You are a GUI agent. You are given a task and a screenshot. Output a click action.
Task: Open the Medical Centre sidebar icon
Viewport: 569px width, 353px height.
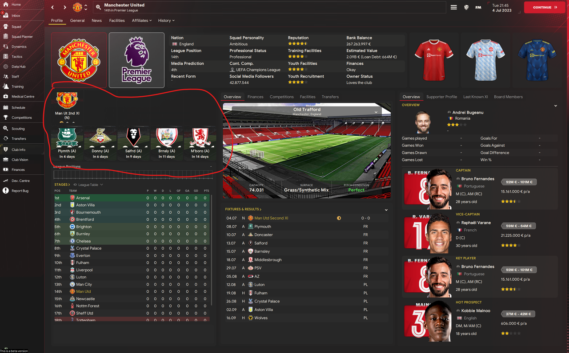(6, 96)
